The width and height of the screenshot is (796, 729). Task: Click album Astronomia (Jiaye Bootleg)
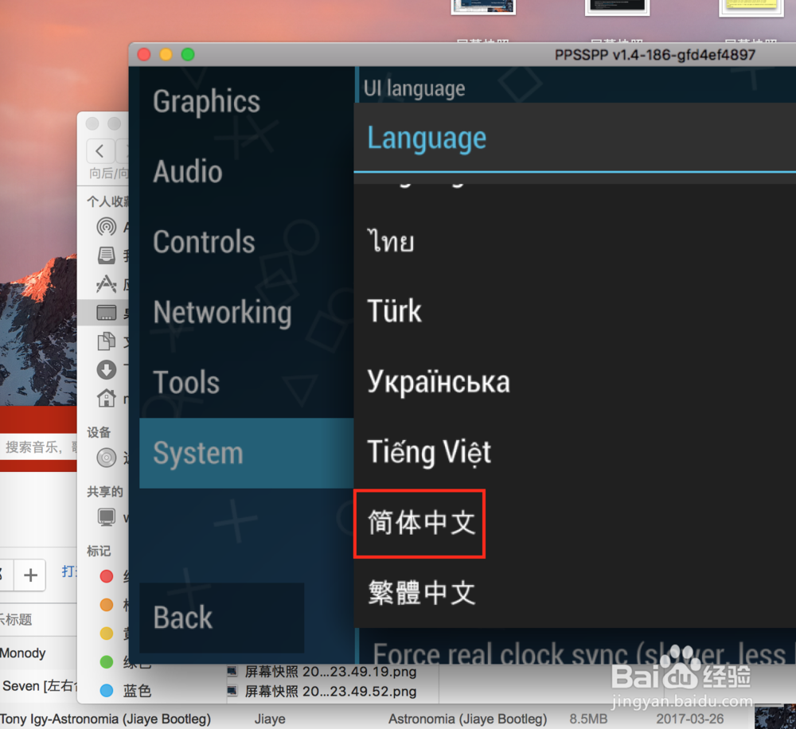click(x=467, y=719)
